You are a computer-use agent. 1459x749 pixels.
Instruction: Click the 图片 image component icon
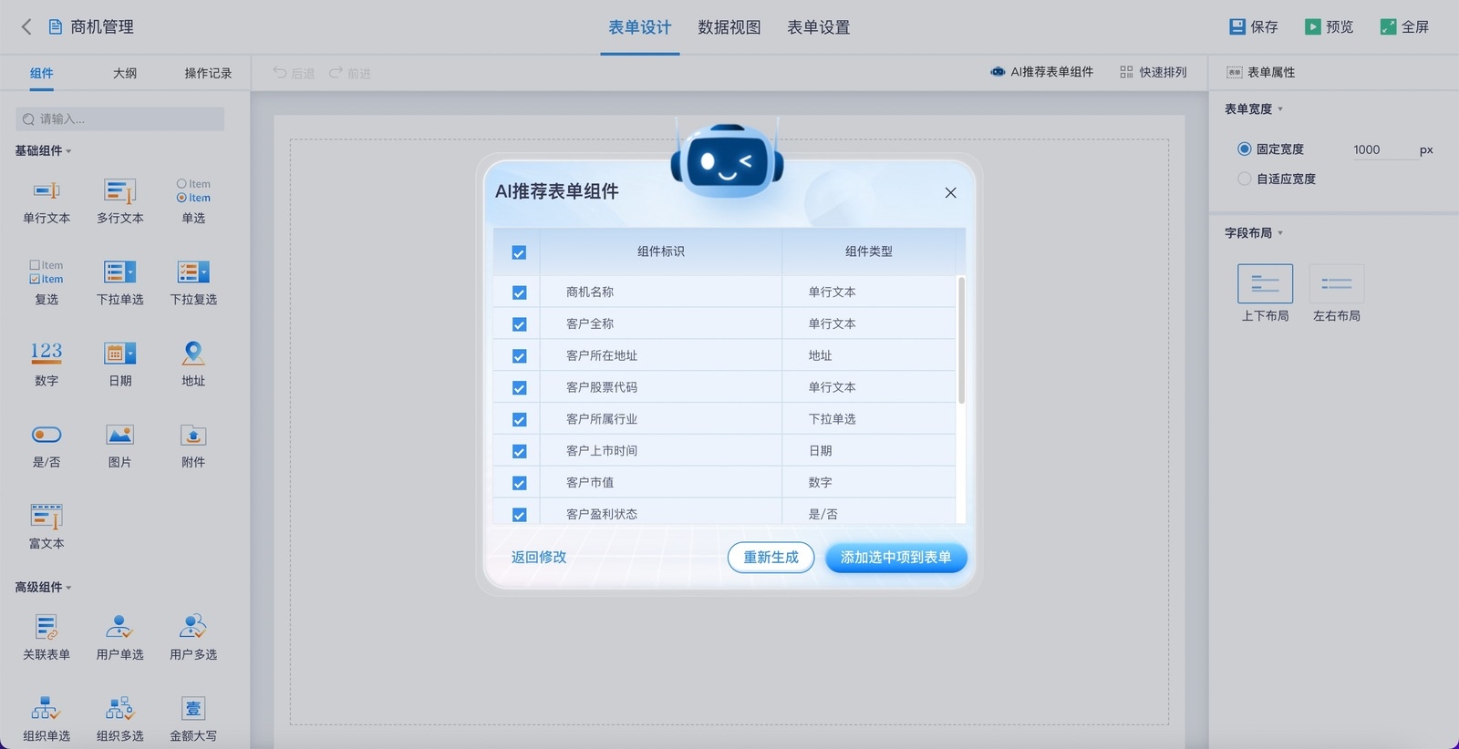click(119, 435)
